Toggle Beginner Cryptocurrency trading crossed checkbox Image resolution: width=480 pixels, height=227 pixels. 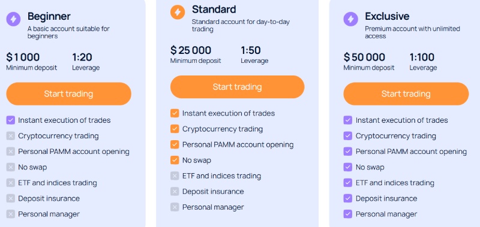(x=11, y=136)
